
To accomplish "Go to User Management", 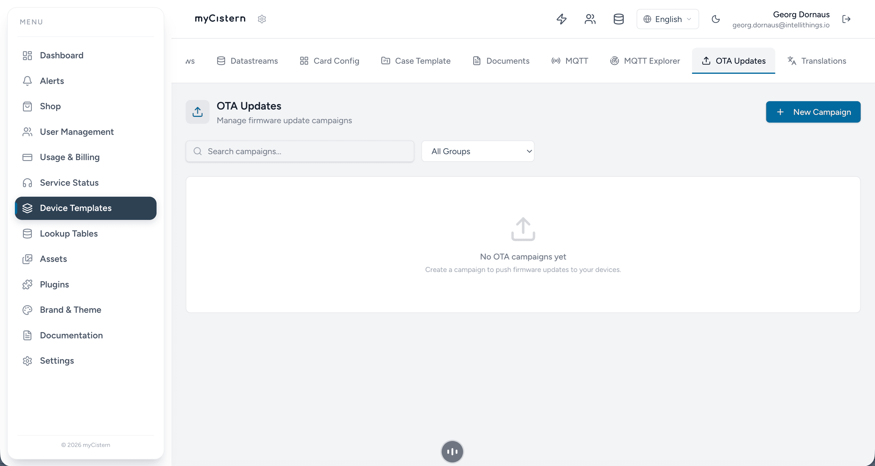I will pos(86,132).
